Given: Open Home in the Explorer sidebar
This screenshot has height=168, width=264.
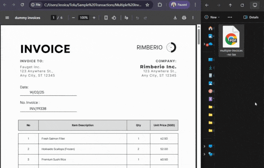Looking at the screenshot, I should 210,28.
